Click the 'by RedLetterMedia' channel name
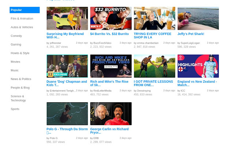This screenshot has height=147, width=234. [x=101, y=91]
